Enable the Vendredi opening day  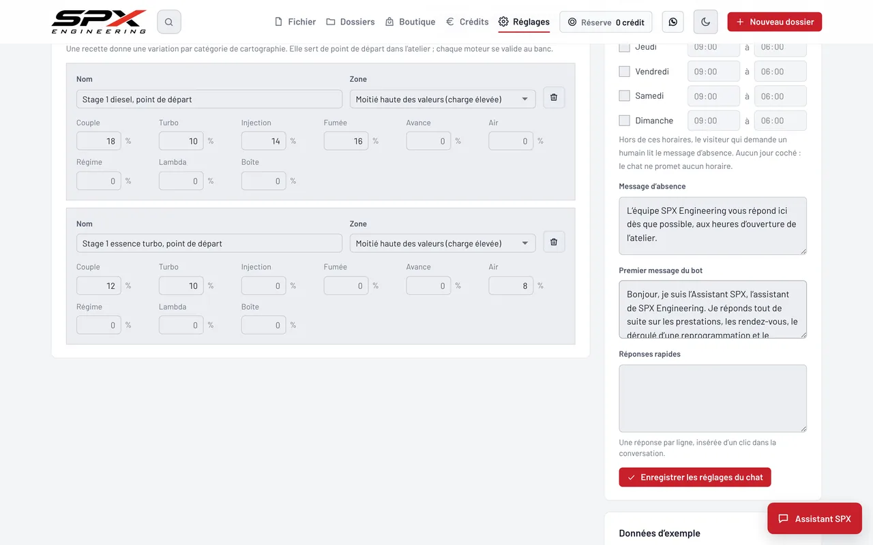pyautogui.click(x=624, y=72)
